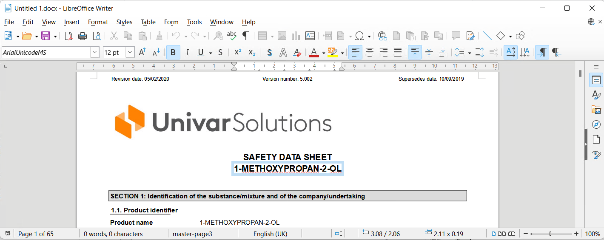Click the Page 1 of 65 status field
604x240 pixels.
(x=36, y=234)
